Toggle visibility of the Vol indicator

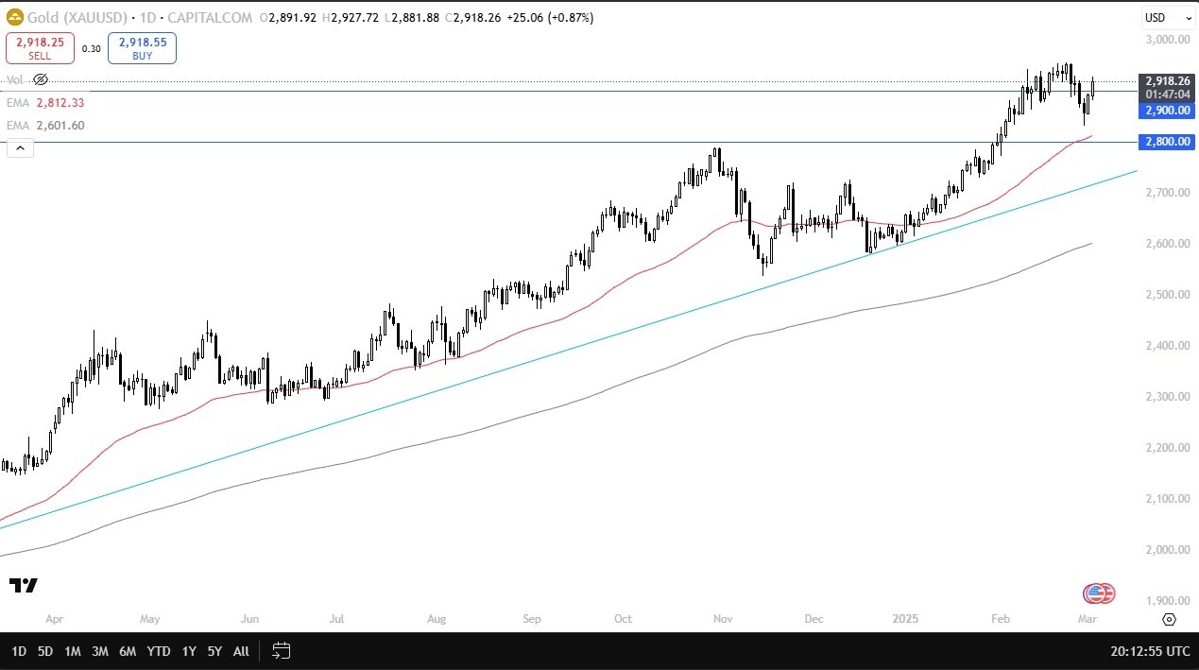click(40, 80)
